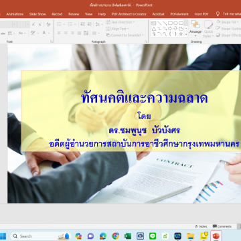Screen dimensions: 241x241
Task: Open the Paragraph dialog launcher
Action: [146, 42]
